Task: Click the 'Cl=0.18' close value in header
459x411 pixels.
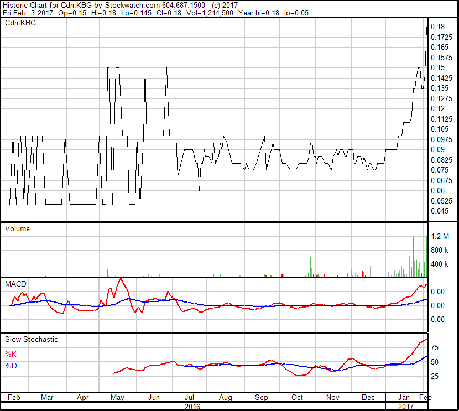Action: coord(169,13)
